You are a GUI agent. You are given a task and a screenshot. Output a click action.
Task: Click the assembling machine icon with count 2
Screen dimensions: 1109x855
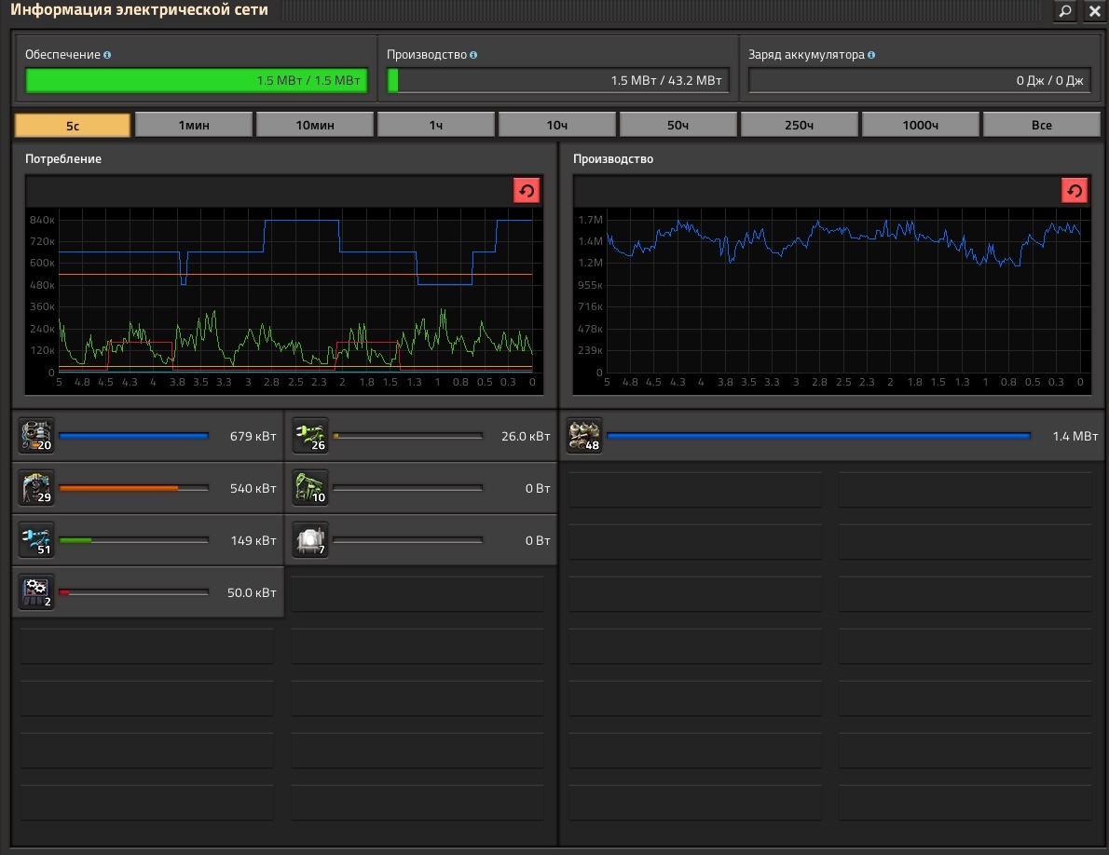point(37,591)
